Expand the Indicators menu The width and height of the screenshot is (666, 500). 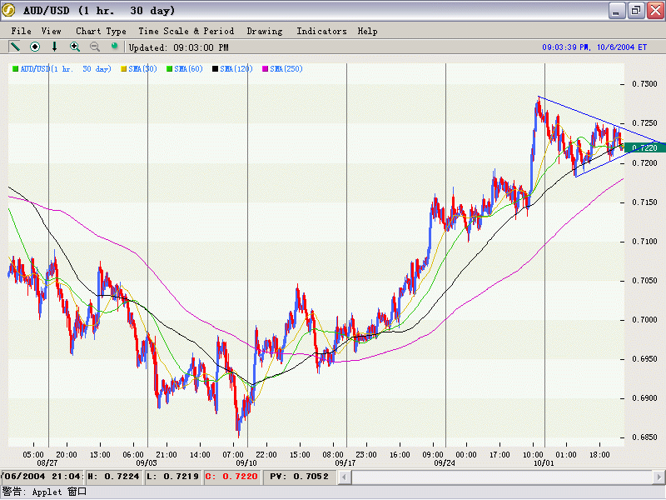click(x=321, y=31)
